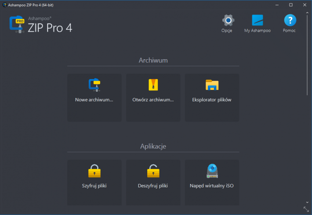The width and height of the screenshot is (312, 215).
Task: Click the My Ashampoo text label
Action: (258, 31)
